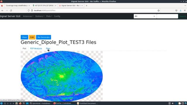Switch to workspace 3
The width and height of the screenshot is (187, 105).
point(11,104)
